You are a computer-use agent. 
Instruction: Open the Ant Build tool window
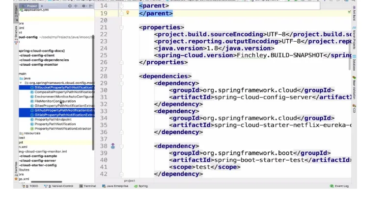click(x=354, y=13)
